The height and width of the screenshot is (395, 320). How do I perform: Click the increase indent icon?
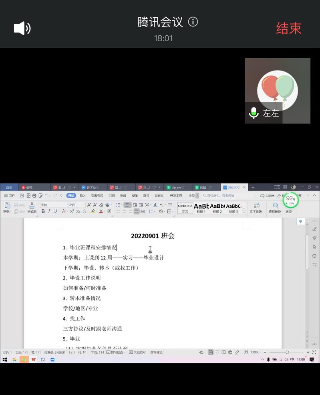click(x=141, y=205)
